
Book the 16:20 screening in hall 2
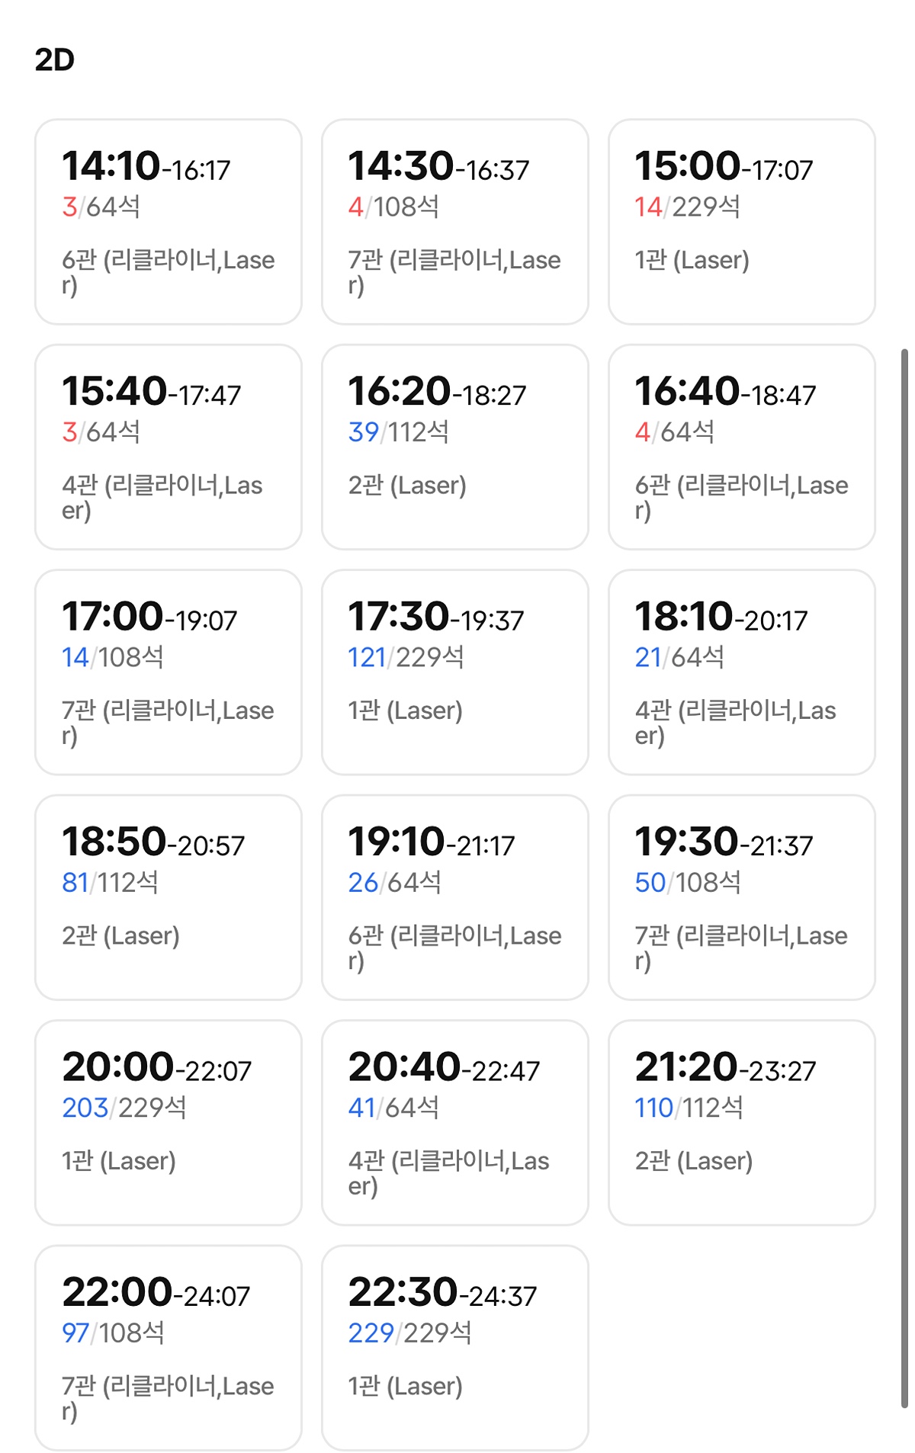pyautogui.click(x=454, y=447)
